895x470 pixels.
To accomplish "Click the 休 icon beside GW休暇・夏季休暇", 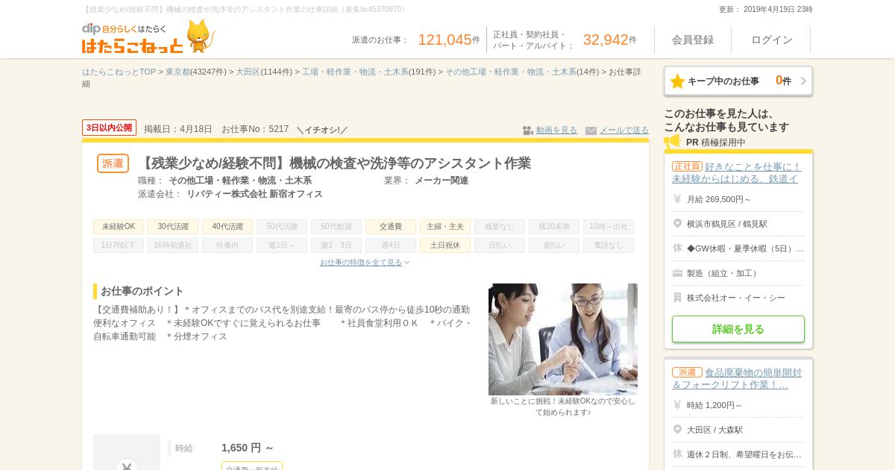I will 677,248.
